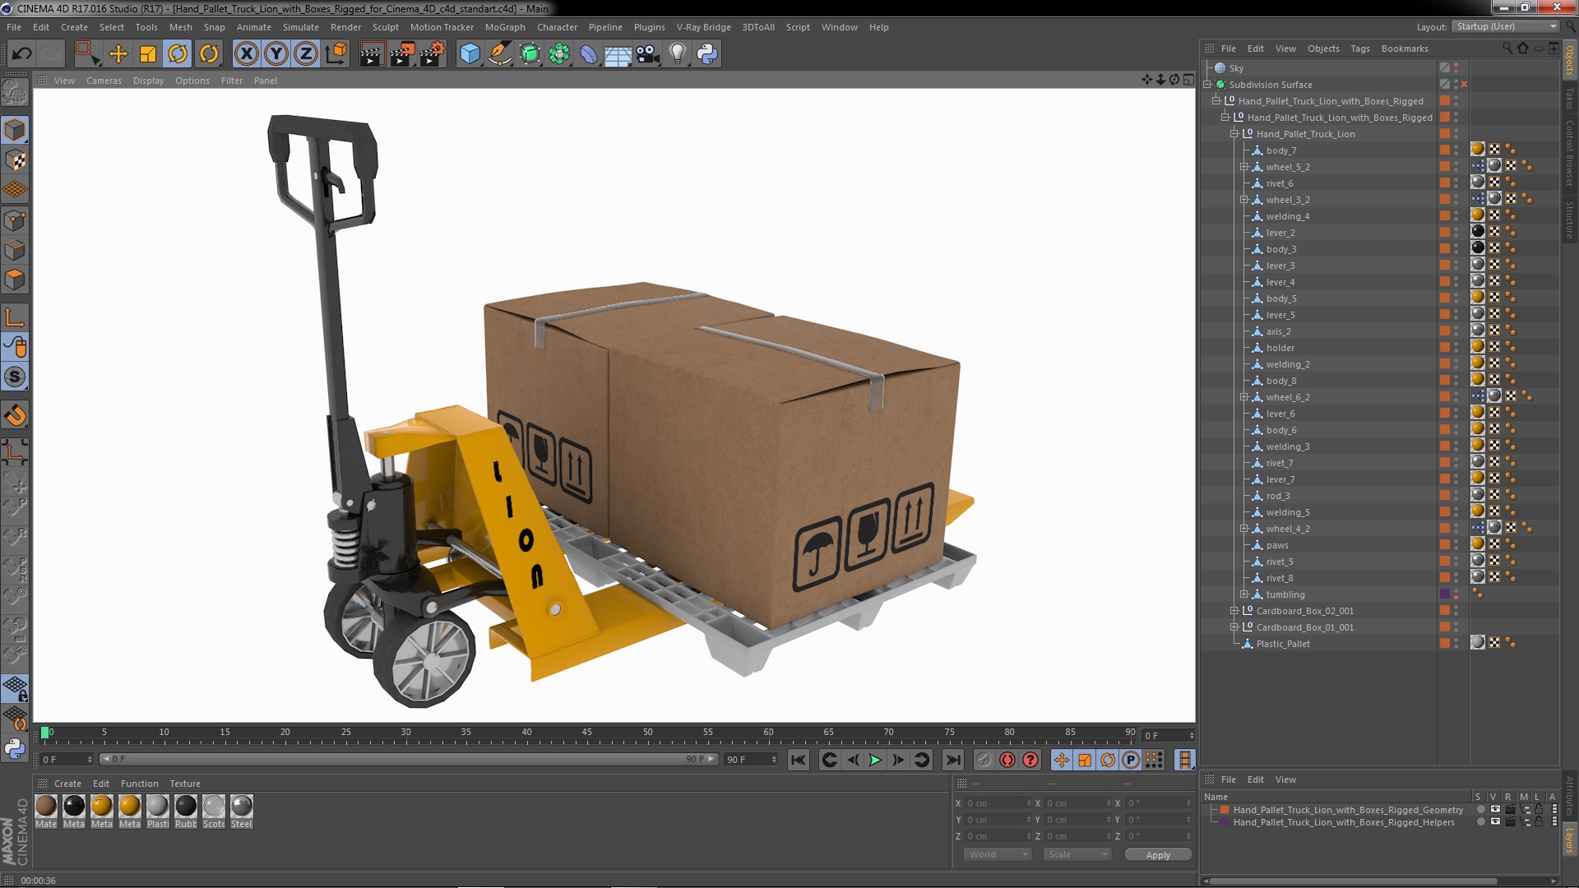
Task: Select the lever_4 object row
Action: (x=1280, y=282)
